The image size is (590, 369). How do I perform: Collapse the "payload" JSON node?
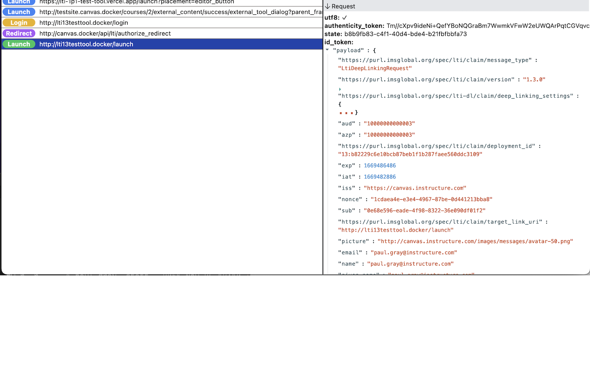tap(327, 50)
